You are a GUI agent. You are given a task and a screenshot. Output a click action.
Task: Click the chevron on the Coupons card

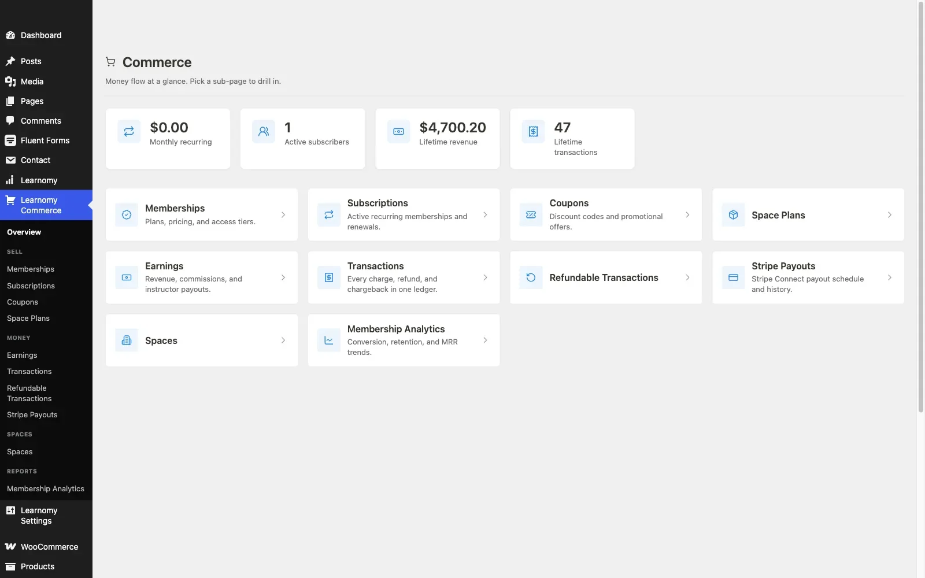click(x=687, y=215)
